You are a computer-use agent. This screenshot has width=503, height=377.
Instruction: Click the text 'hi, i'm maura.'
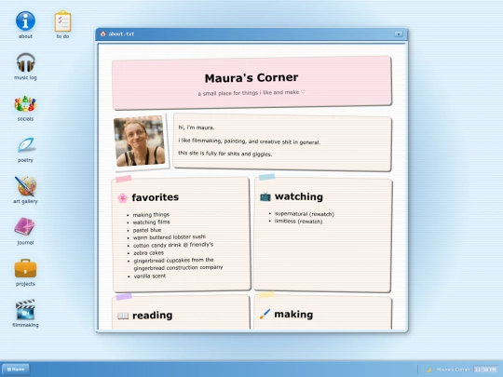pyautogui.click(x=197, y=128)
